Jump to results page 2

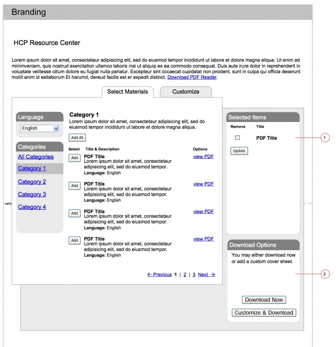185,274
